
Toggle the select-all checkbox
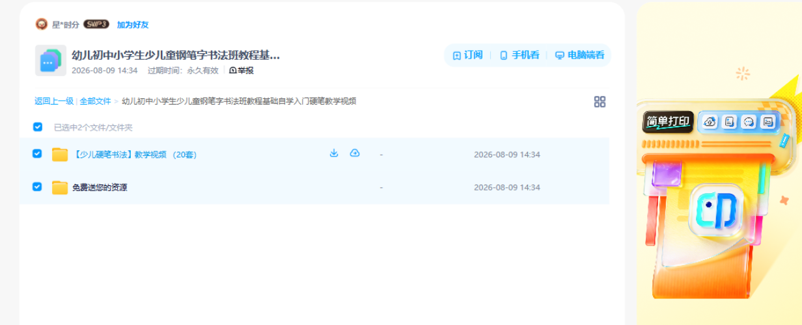pyautogui.click(x=38, y=127)
